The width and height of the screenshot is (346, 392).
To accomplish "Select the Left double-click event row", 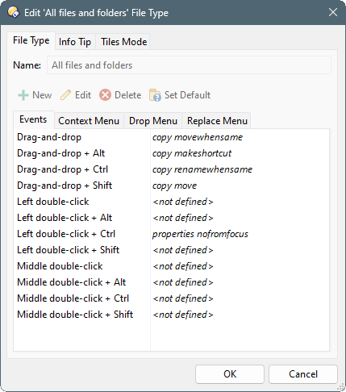I will point(171,202).
